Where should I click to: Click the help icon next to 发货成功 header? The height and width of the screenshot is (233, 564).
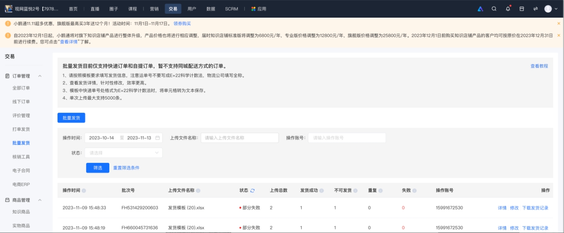[x=322, y=190]
